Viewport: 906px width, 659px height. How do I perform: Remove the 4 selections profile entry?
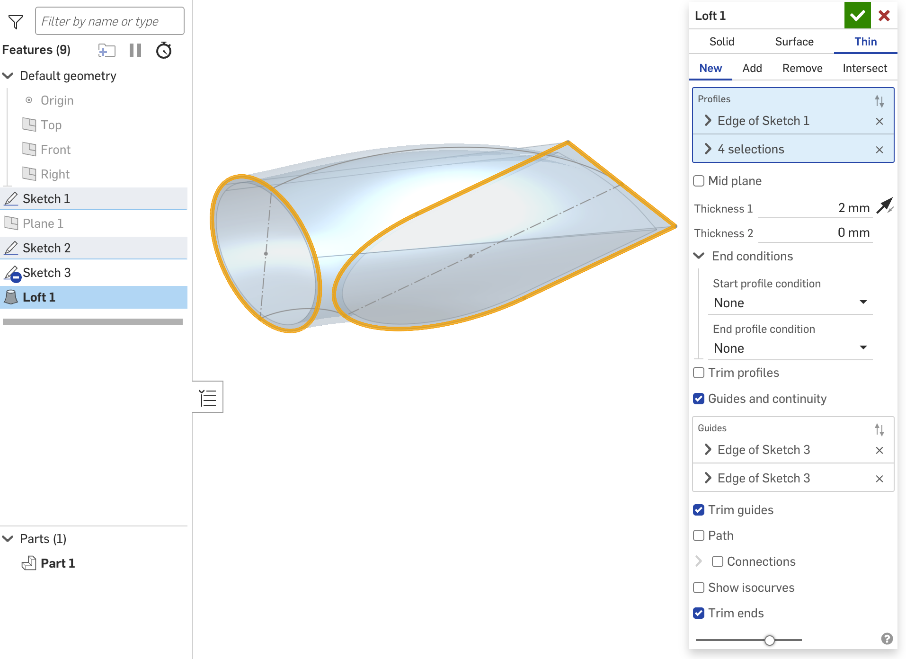point(879,150)
